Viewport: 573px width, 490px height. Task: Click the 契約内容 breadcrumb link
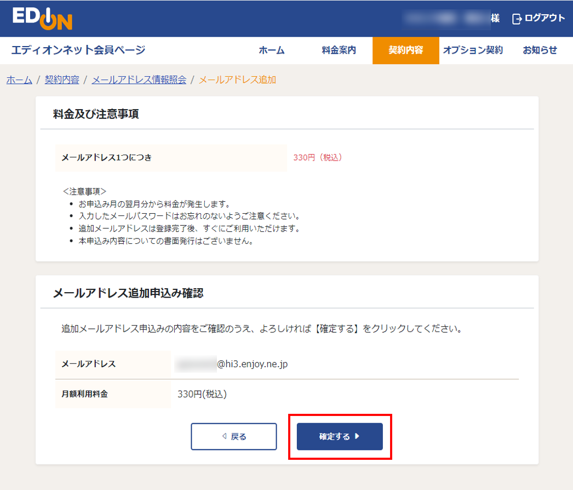click(x=62, y=80)
